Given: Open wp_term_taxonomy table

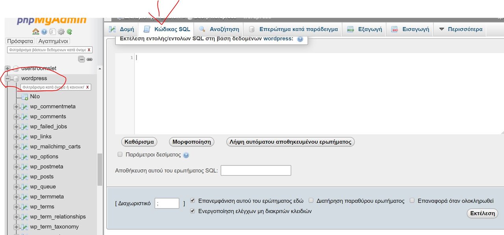Looking at the screenshot, I should 54,227.
